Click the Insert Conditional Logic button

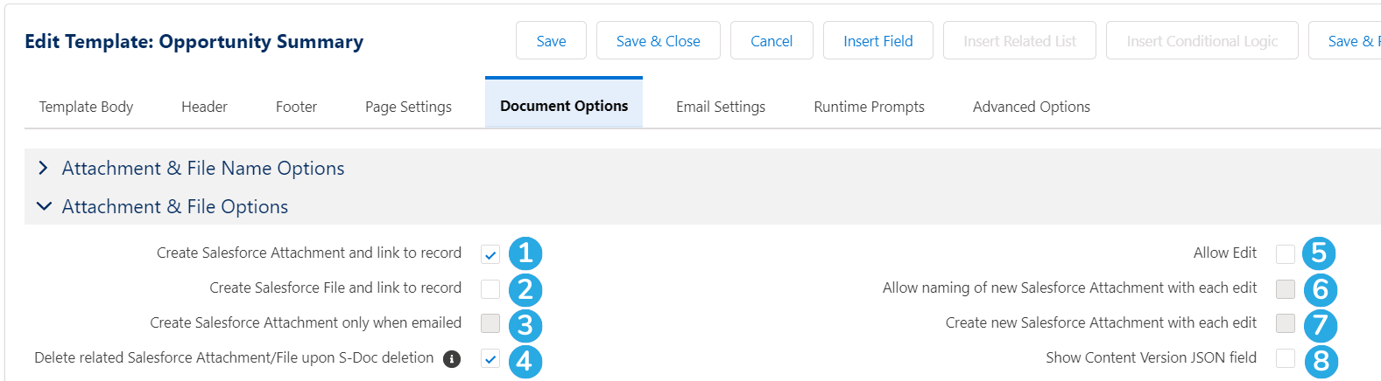1202,41
